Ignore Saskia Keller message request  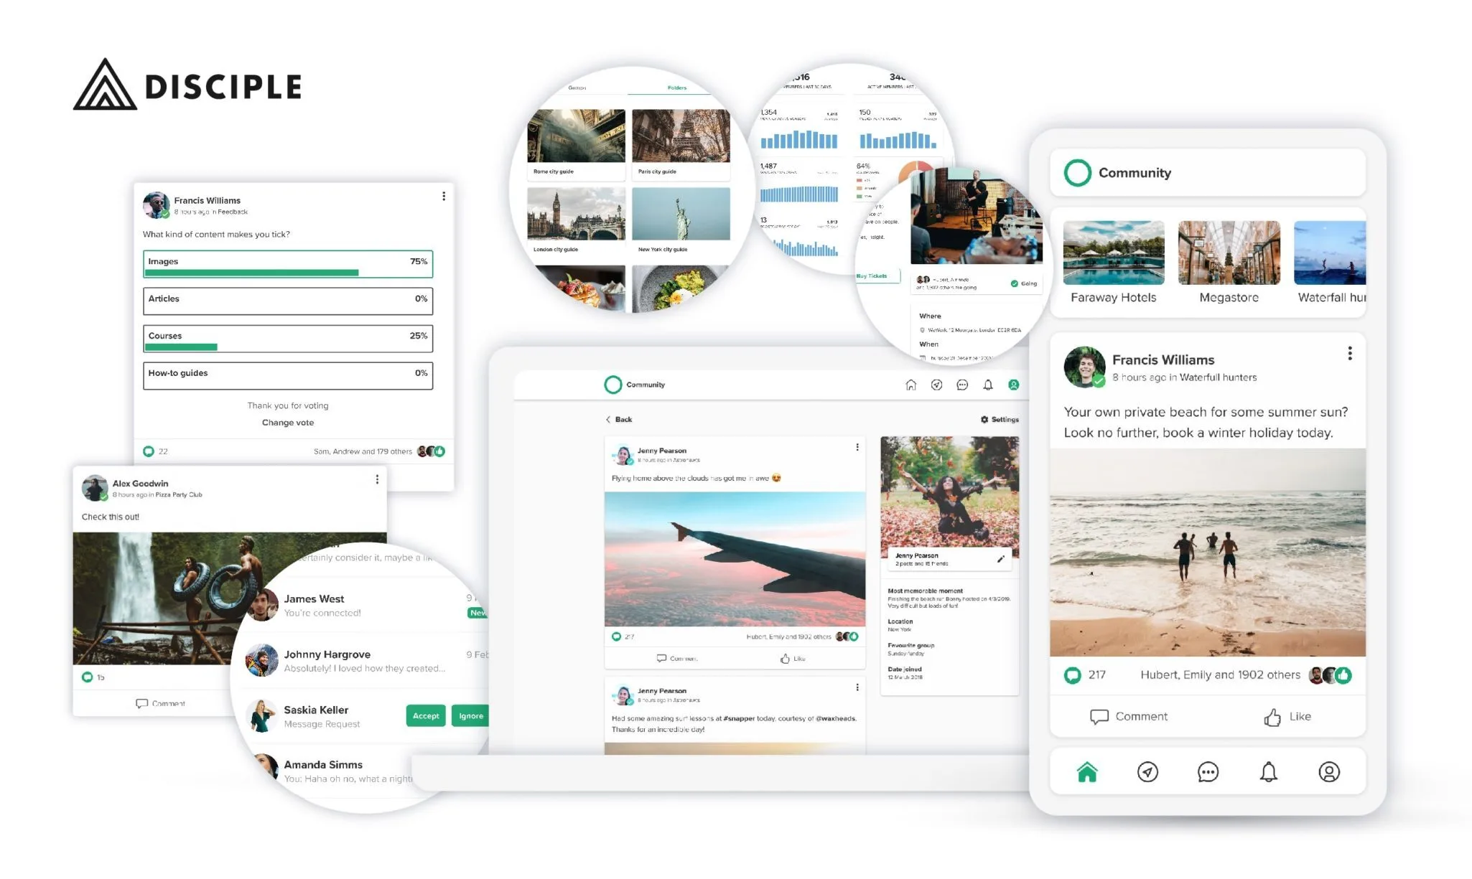coord(471,715)
